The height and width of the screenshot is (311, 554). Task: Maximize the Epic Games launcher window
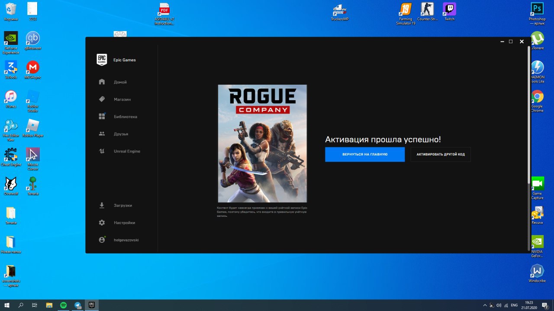click(x=511, y=41)
